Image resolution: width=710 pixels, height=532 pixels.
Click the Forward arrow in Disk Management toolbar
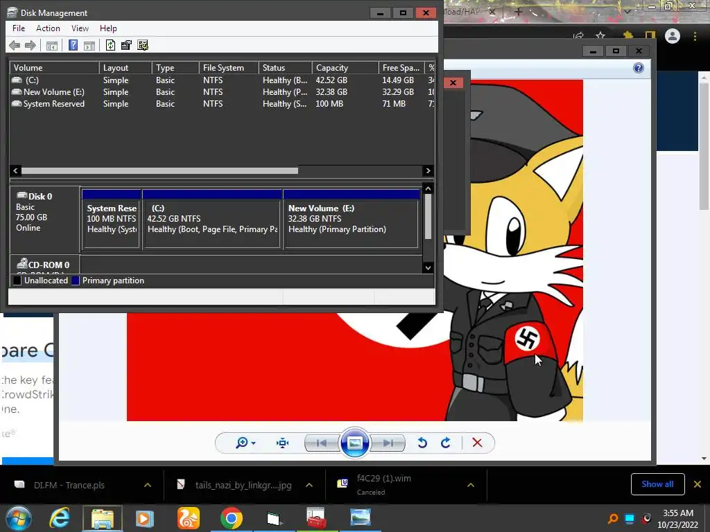point(31,45)
